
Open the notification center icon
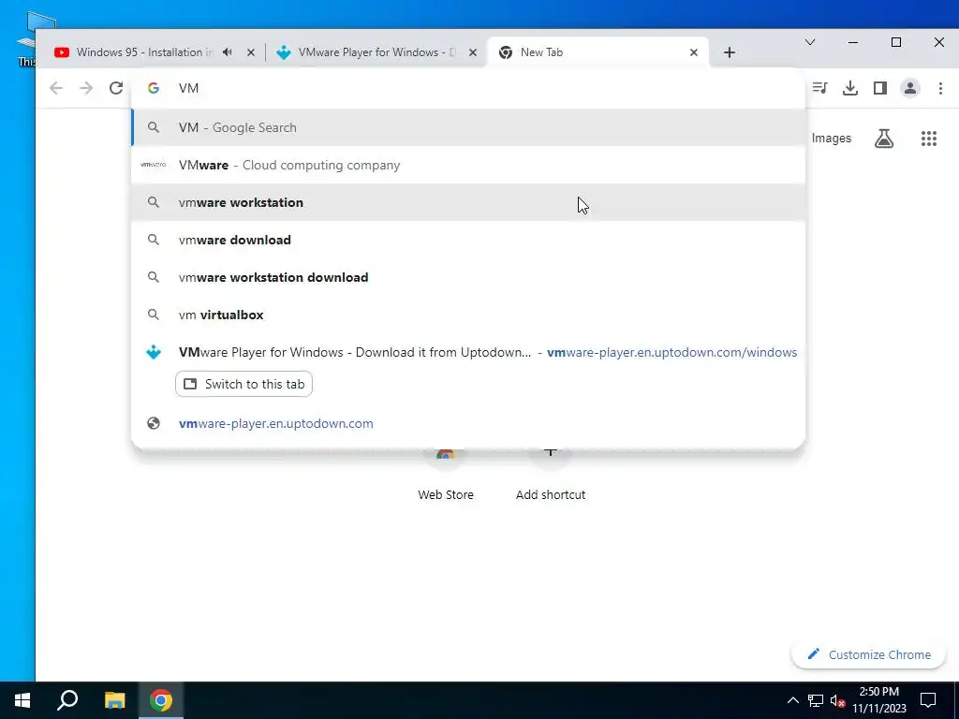pos(928,700)
